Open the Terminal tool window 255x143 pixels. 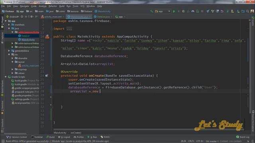tap(37, 137)
